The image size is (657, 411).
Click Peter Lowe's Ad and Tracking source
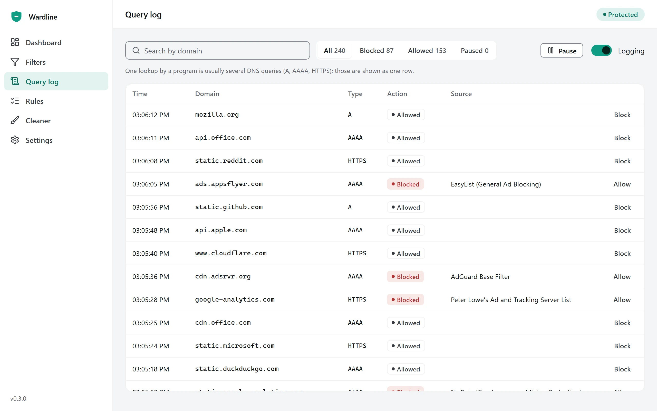coord(511,300)
